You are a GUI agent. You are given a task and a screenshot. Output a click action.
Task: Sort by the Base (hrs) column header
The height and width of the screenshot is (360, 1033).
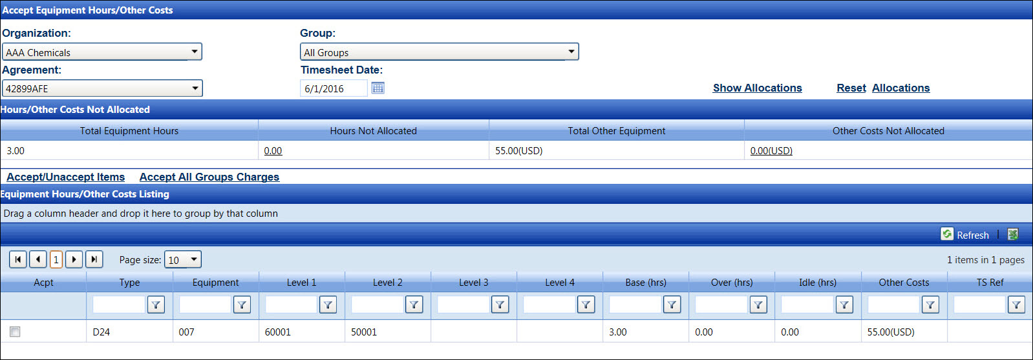645,283
